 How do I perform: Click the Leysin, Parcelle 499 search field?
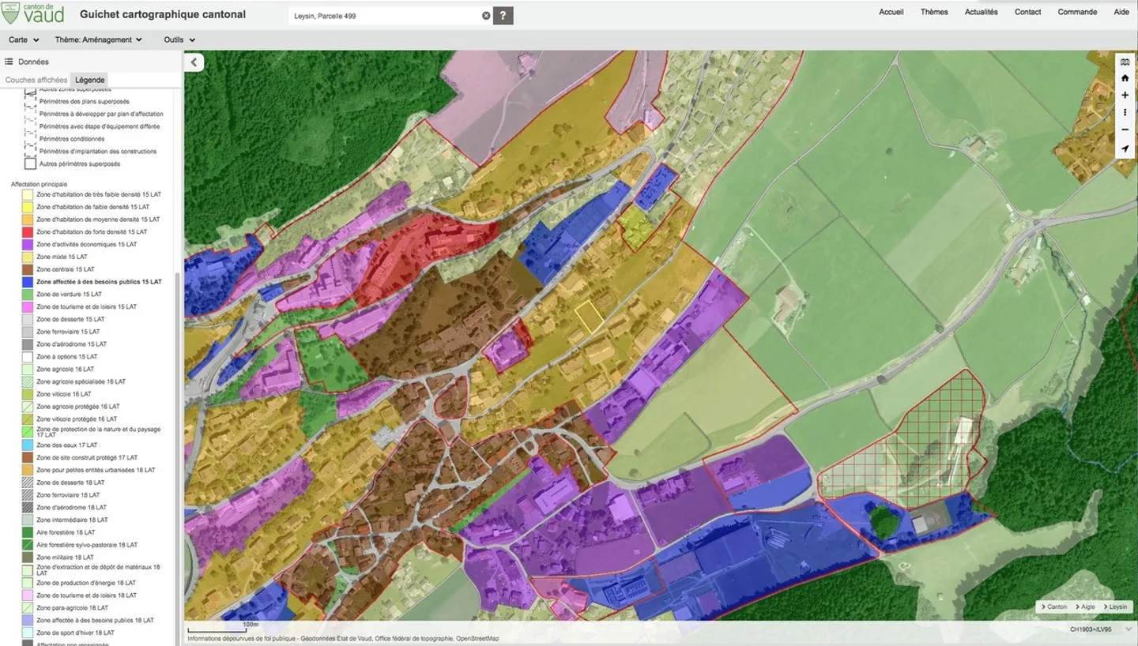click(x=387, y=14)
